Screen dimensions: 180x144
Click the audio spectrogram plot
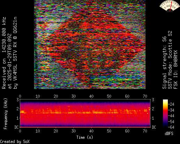pos(85,113)
